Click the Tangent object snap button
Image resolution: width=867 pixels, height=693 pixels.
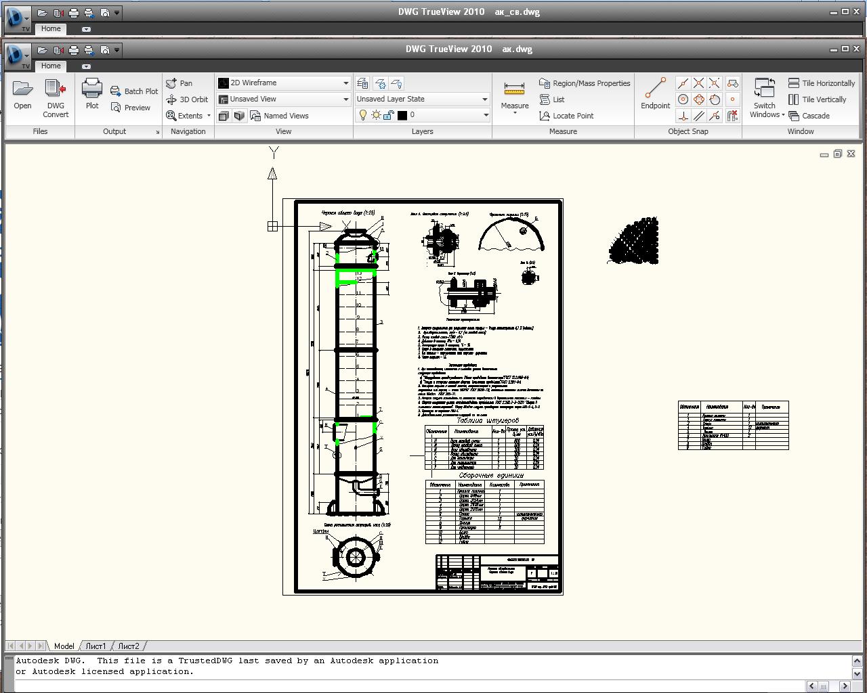click(x=715, y=99)
